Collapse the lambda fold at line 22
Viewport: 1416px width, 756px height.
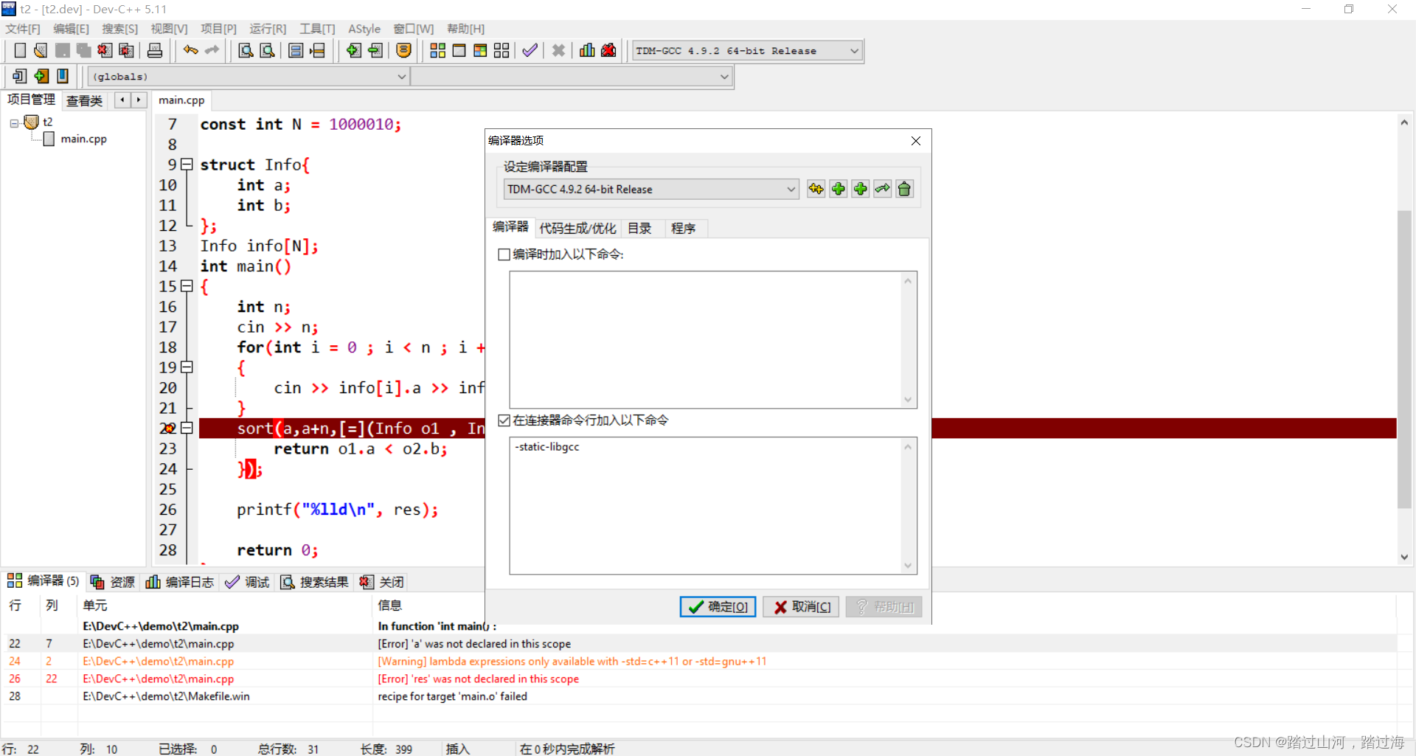(x=187, y=428)
